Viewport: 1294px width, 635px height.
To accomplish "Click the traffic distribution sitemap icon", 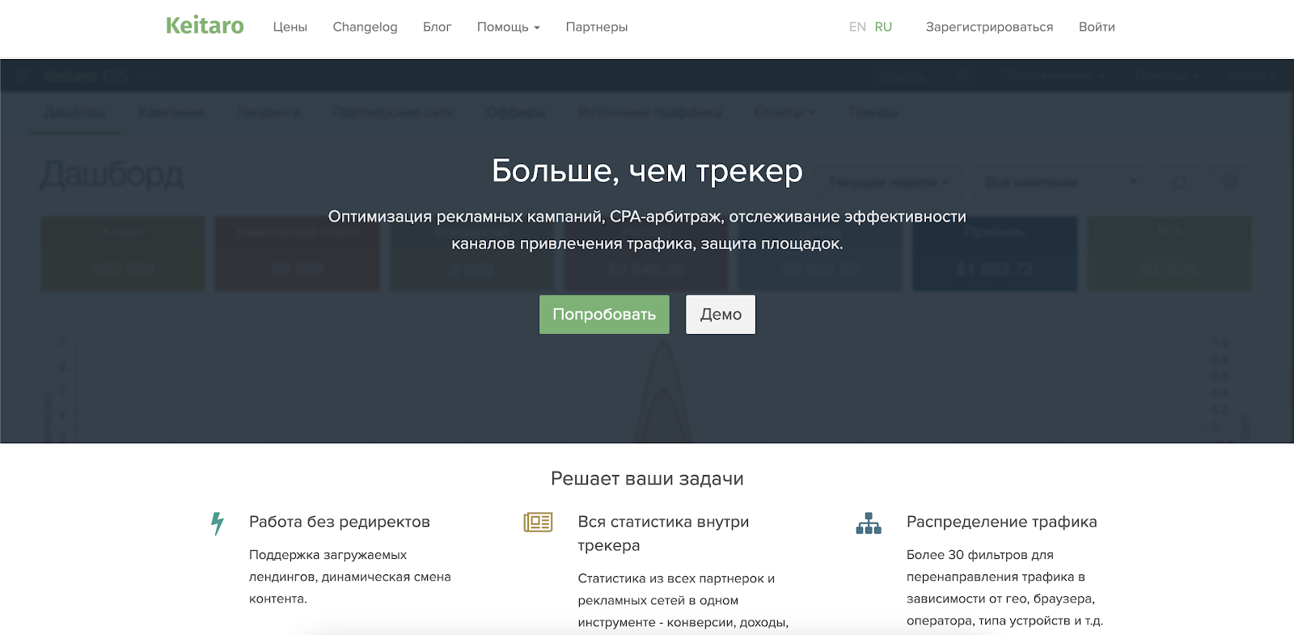I will [x=869, y=523].
